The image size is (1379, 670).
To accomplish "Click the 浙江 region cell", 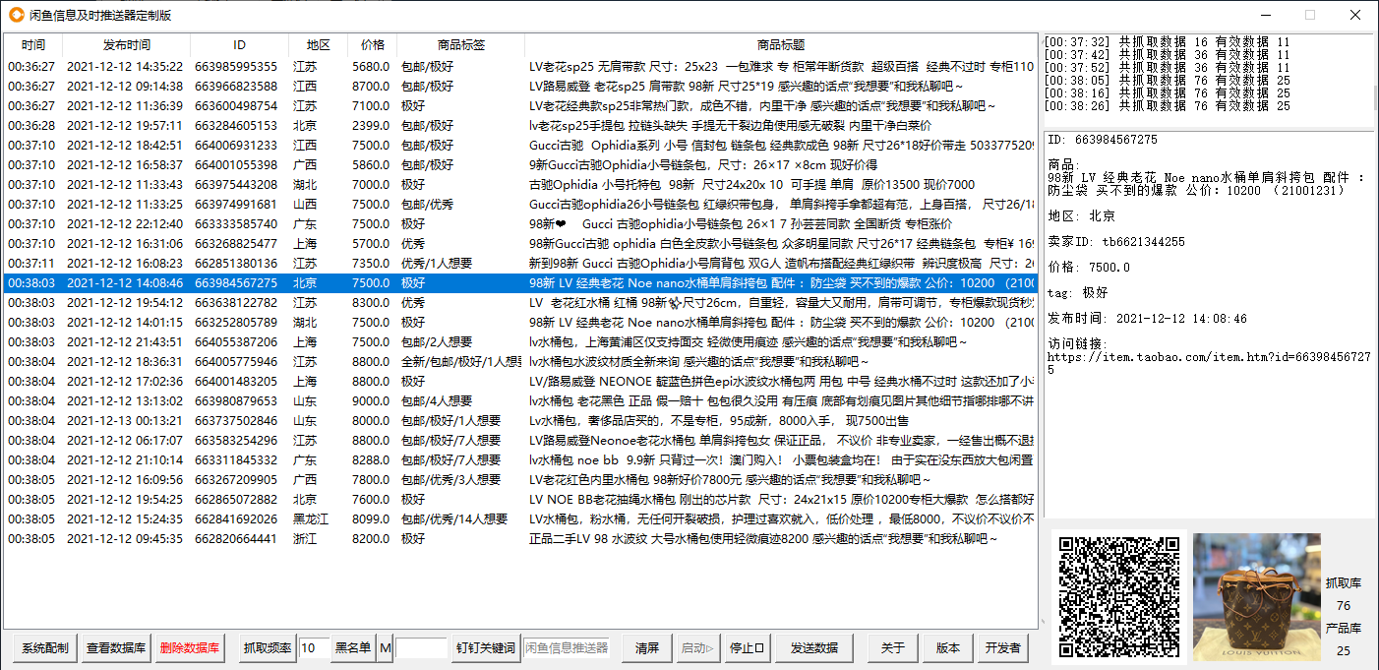I will [305, 539].
